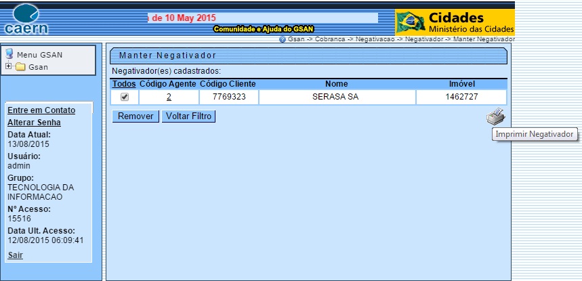The height and width of the screenshot is (281, 582).
Task: Click the SERASA SA name cell
Action: pos(335,98)
